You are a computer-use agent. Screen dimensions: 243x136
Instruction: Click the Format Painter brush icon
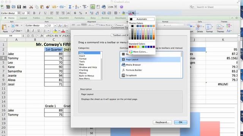tap(48, 7)
